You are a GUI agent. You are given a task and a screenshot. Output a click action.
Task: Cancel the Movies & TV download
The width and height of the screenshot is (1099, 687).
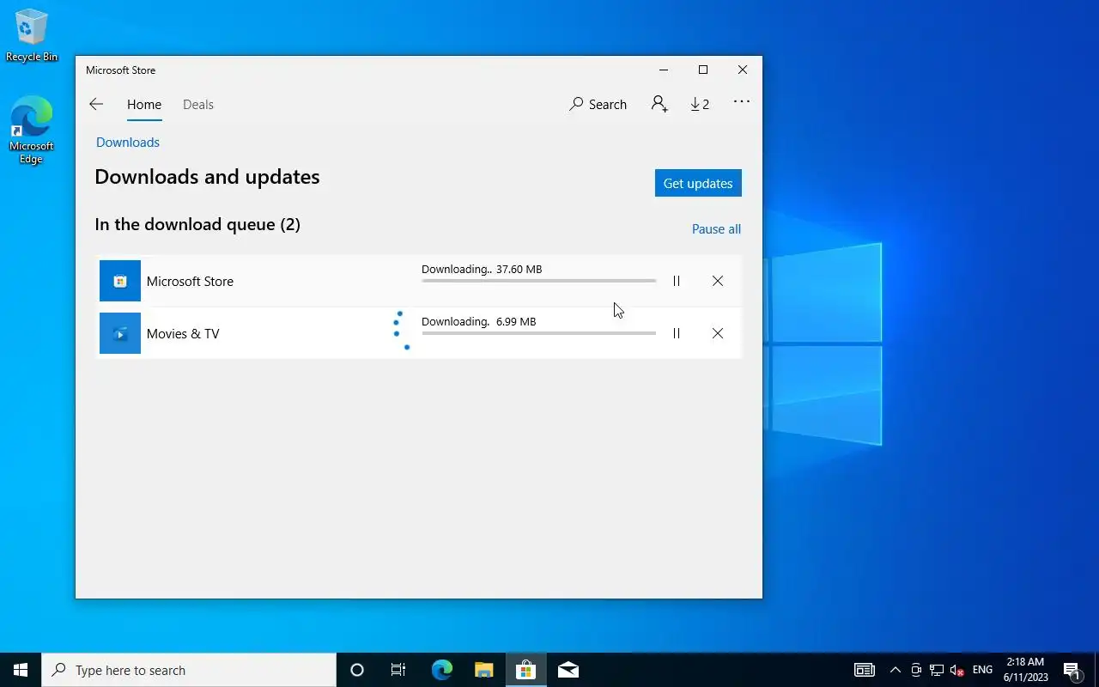(x=718, y=333)
